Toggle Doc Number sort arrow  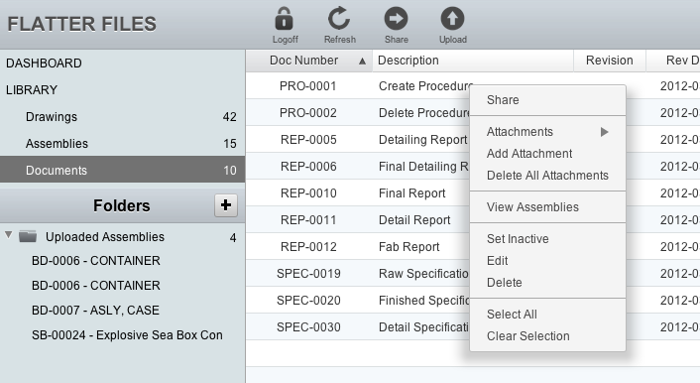362,62
